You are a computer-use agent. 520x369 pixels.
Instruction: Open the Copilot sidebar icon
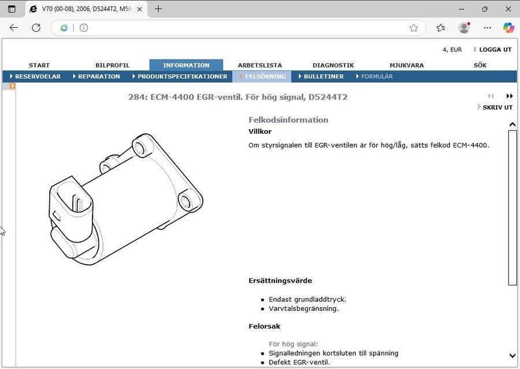[508, 28]
